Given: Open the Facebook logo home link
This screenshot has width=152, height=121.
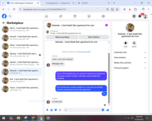Looking at the screenshot, I should [4, 16].
